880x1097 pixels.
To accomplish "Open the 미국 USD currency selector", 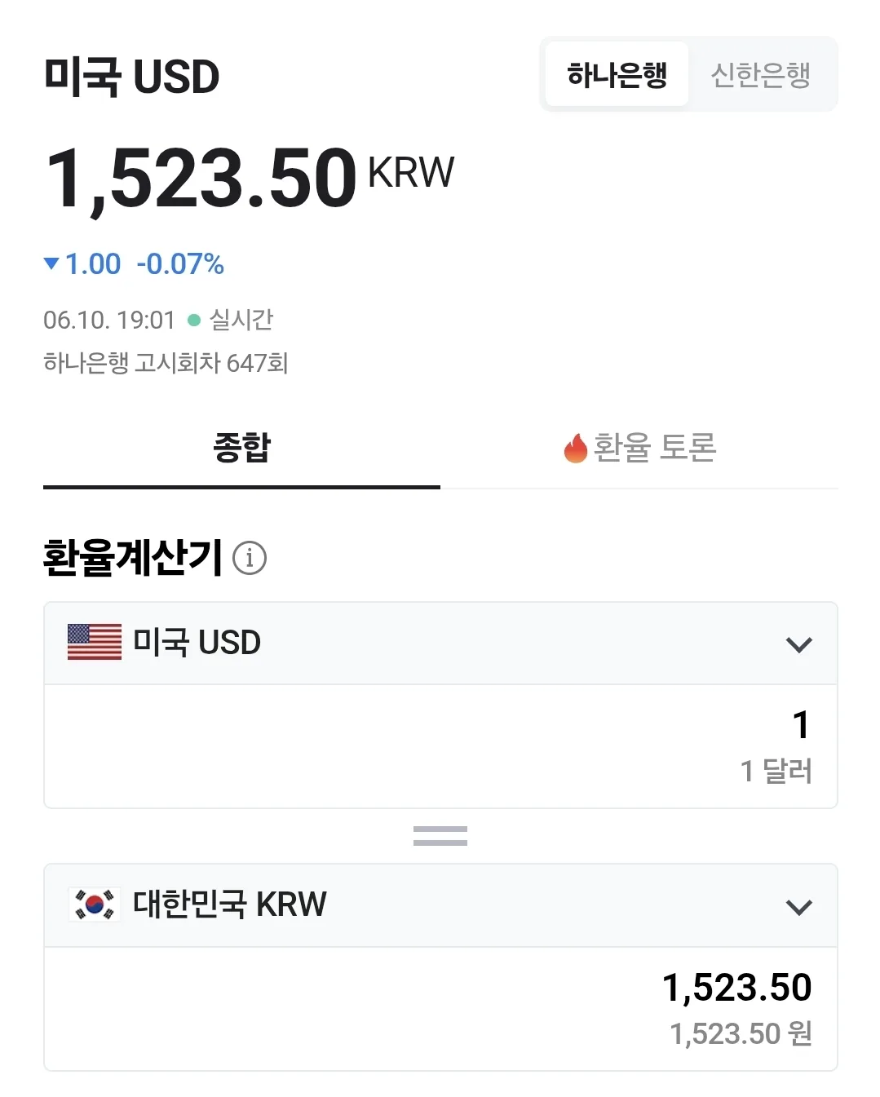I will pos(440,644).
